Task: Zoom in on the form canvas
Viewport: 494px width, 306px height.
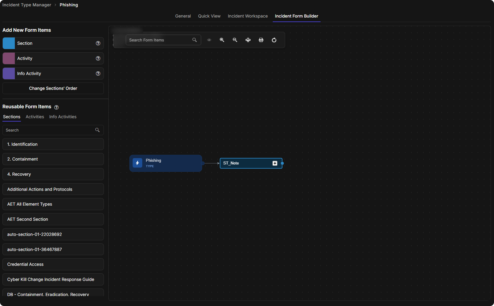Action: (222, 40)
